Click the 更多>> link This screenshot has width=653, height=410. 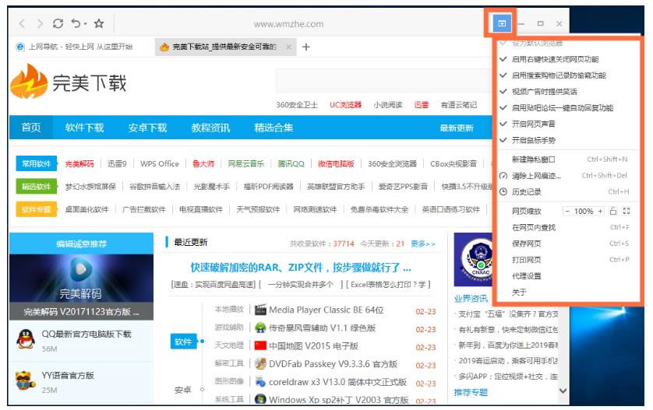click(423, 244)
